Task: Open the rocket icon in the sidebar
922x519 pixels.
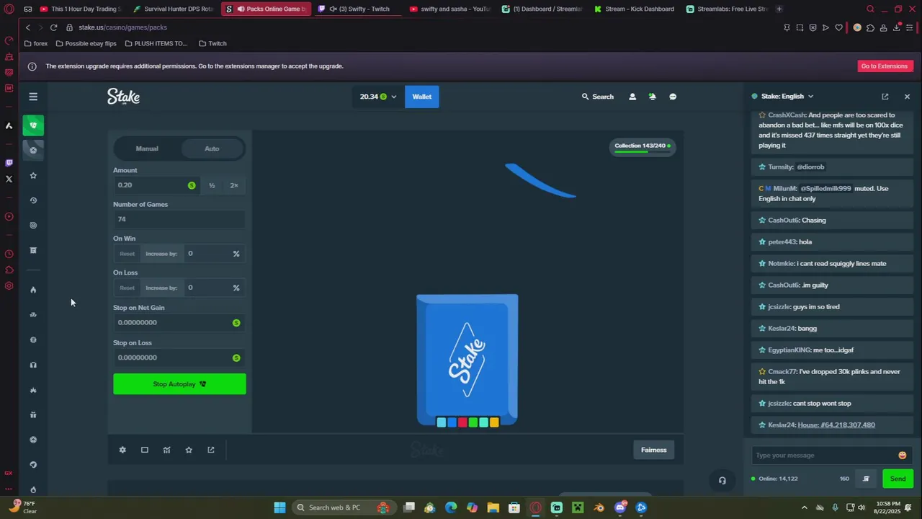Action: [33, 464]
